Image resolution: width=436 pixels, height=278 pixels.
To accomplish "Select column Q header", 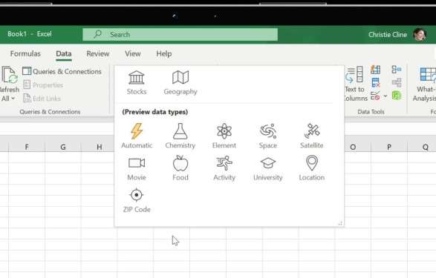I will [422, 147].
